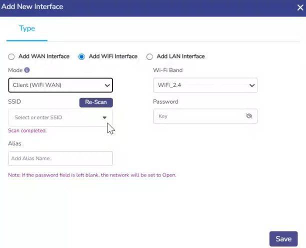Close the Add New Interface dialog
This screenshot has width=306, height=248.
(x=299, y=7)
